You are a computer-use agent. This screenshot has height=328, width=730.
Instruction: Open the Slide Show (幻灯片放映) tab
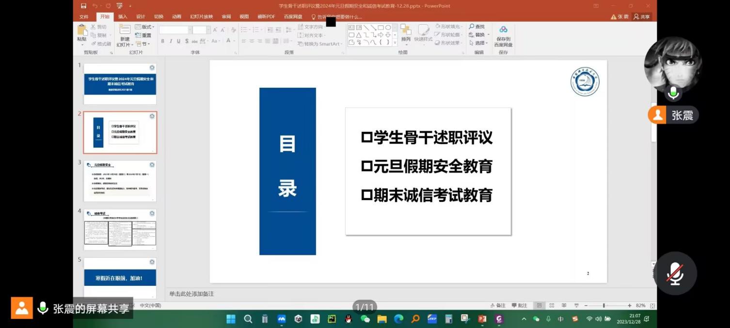tap(201, 16)
